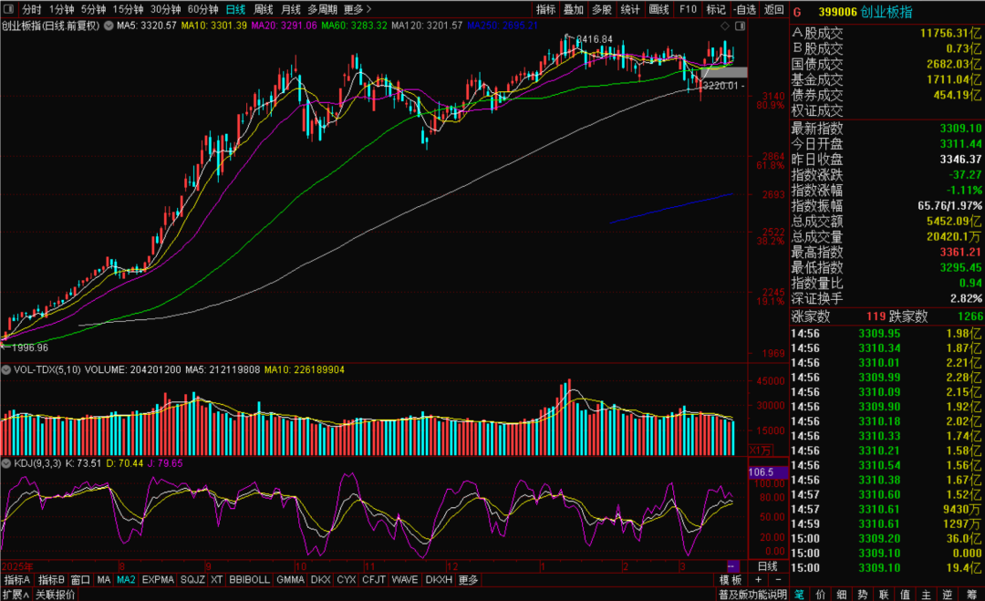Viewport: 985px width, 601px height.
Task: Click the plus zoom-in button
Action: (758, 580)
